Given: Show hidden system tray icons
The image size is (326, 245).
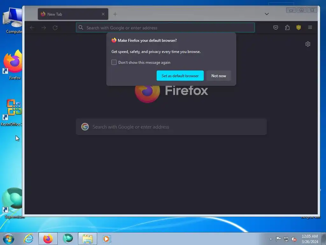Looking at the screenshot, I should (271, 239).
